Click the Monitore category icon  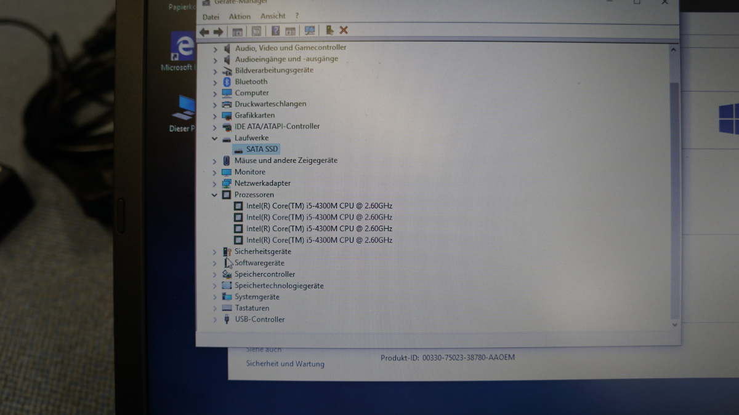227,172
